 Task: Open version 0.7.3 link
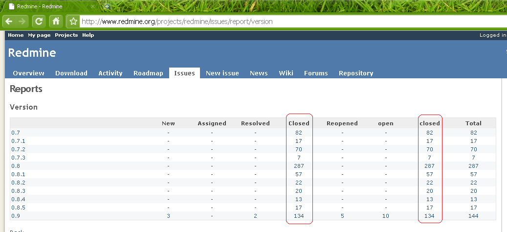18,158
